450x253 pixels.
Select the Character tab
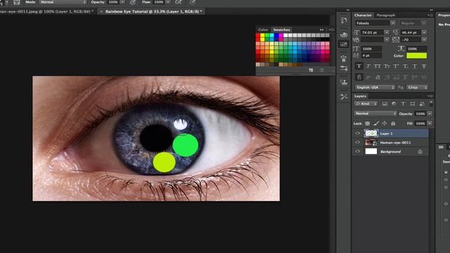pos(363,15)
